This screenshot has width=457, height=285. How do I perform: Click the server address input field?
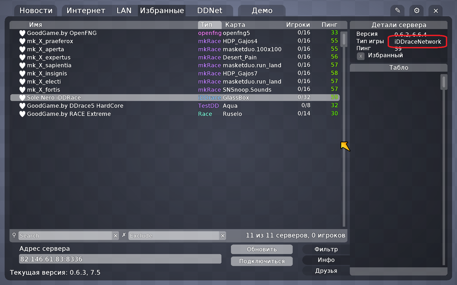[x=120, y=259]
